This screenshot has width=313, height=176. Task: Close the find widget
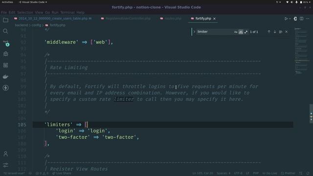tap(287, 32)
